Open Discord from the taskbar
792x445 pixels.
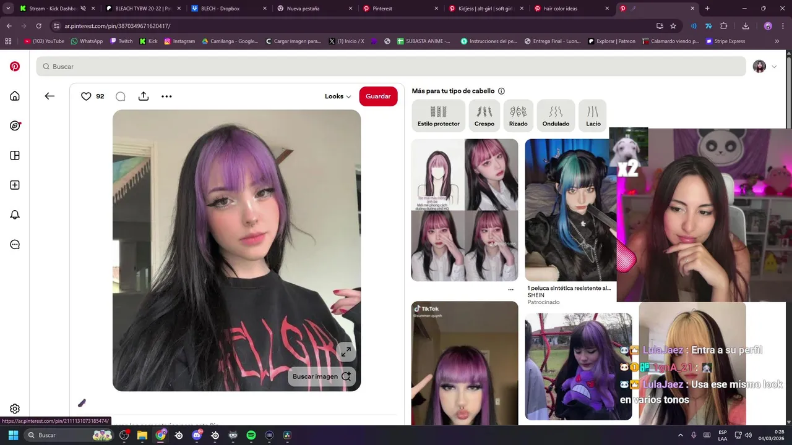[197, 435]
